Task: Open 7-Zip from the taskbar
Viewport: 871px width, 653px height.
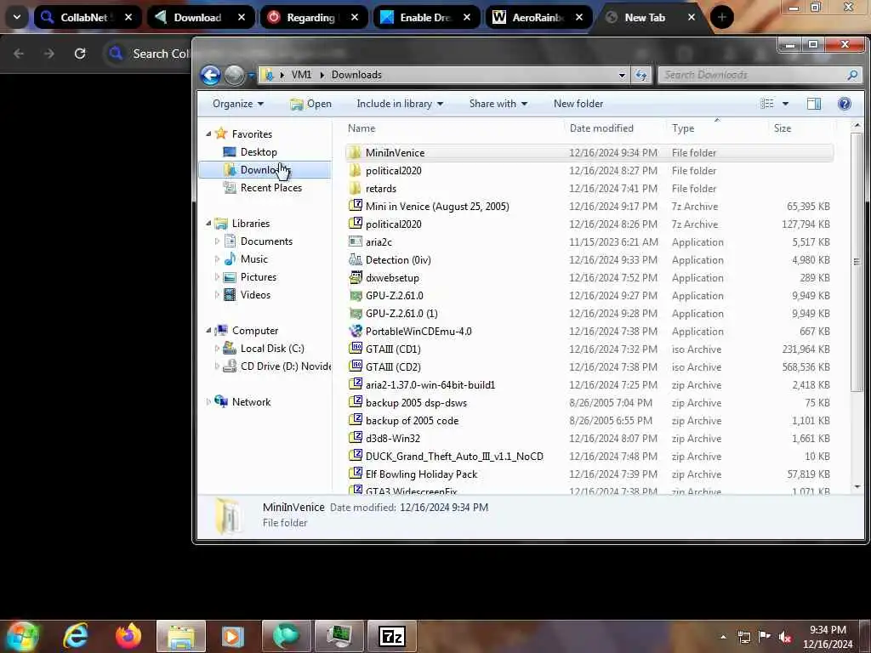Action: (x=392, y=636)
